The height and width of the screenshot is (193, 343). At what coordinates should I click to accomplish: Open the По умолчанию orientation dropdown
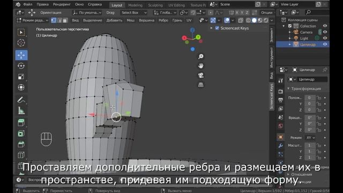[x=87, y=13]
